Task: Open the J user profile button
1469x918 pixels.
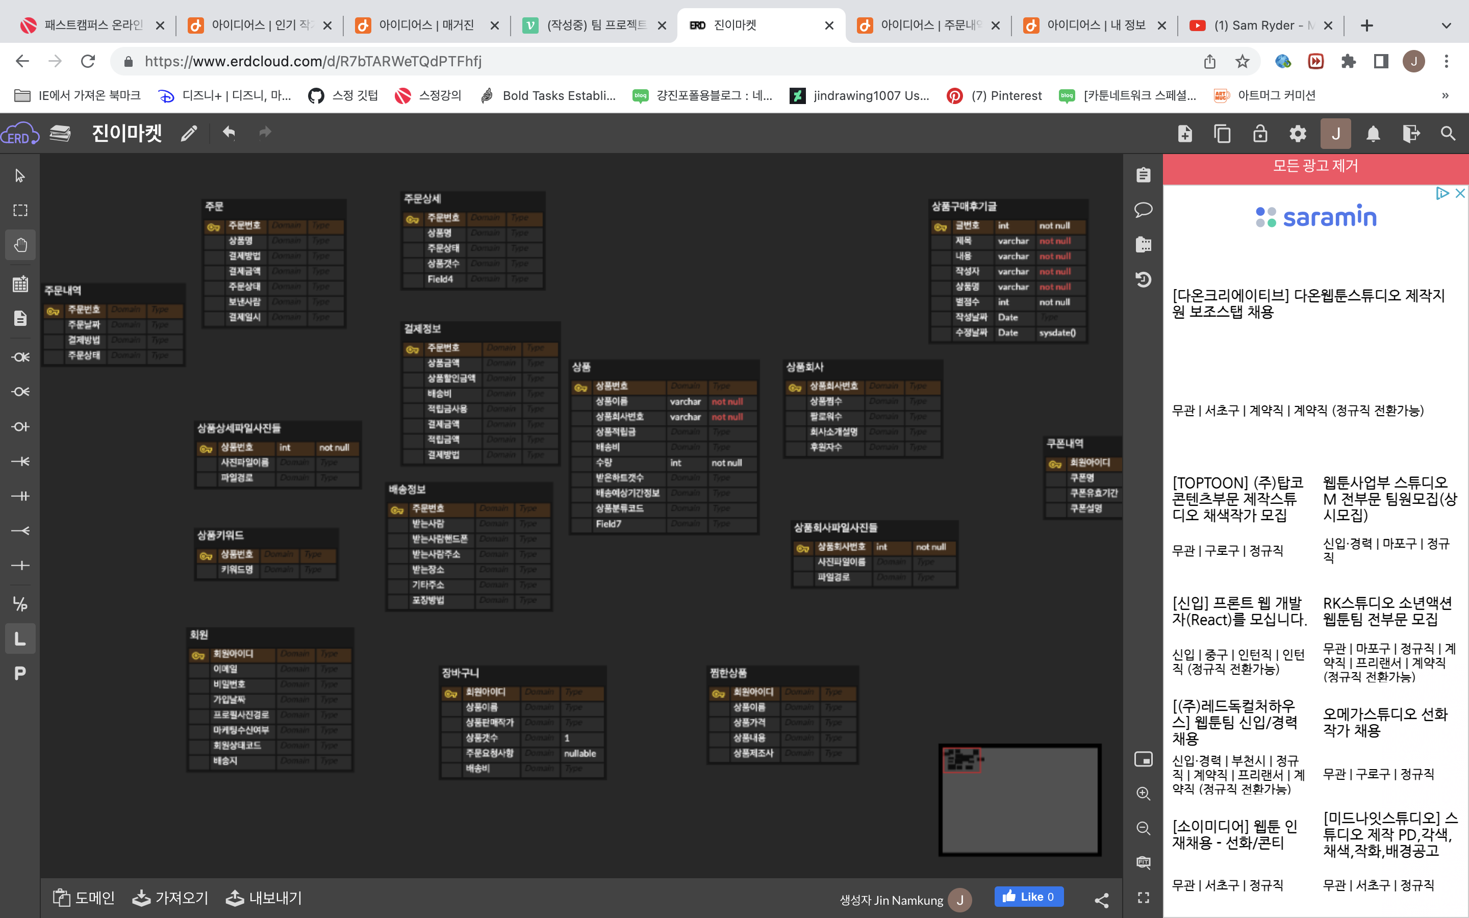Action: (1335, 134)
